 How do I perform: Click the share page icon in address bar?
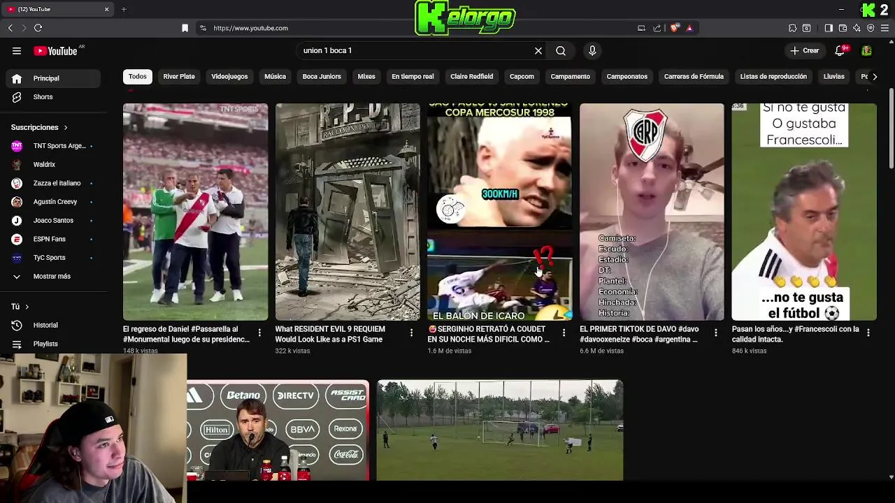click(657, 28)
